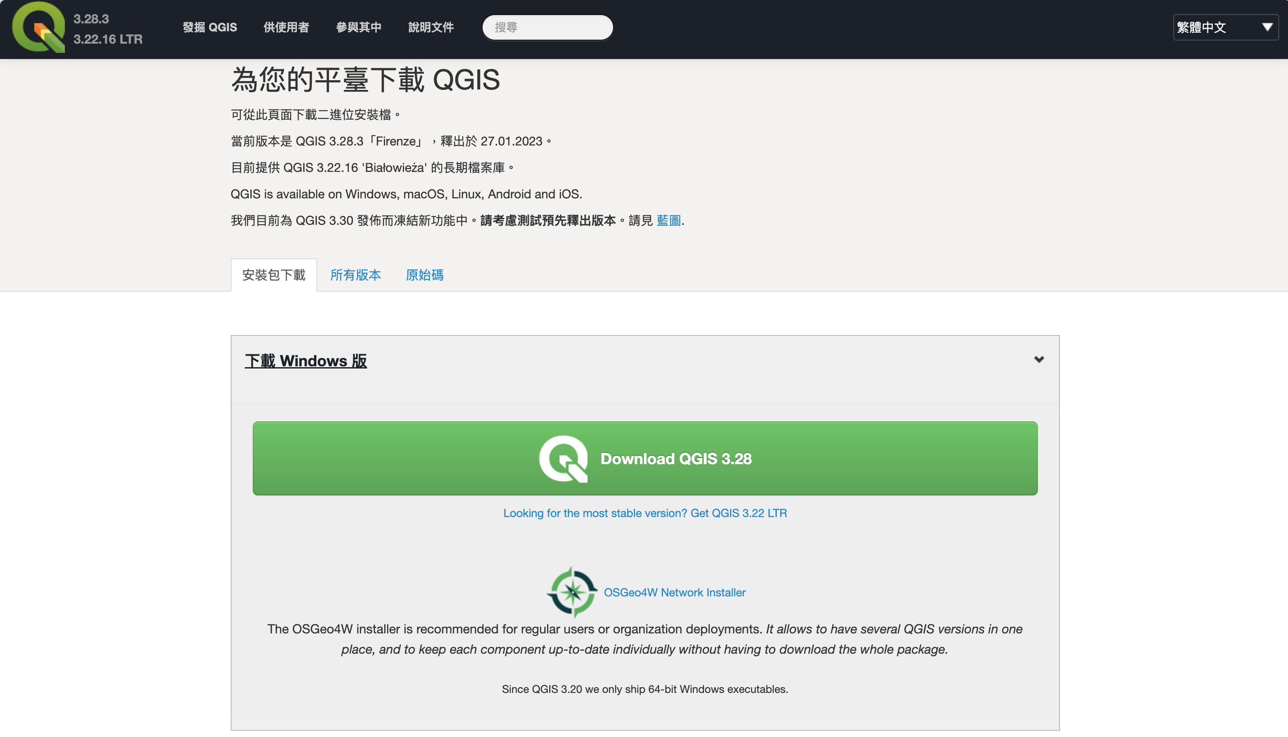This screenshot has height=737, width=1288.
Task: Open the 說明文件 menu
Action: [431, 27]
